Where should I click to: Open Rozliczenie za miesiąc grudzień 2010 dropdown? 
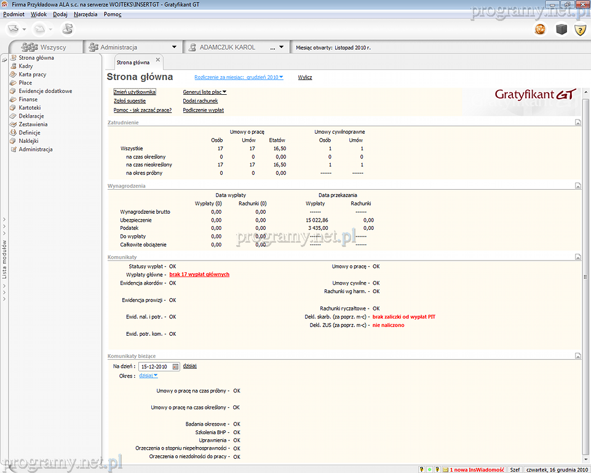tap(239, 78)
